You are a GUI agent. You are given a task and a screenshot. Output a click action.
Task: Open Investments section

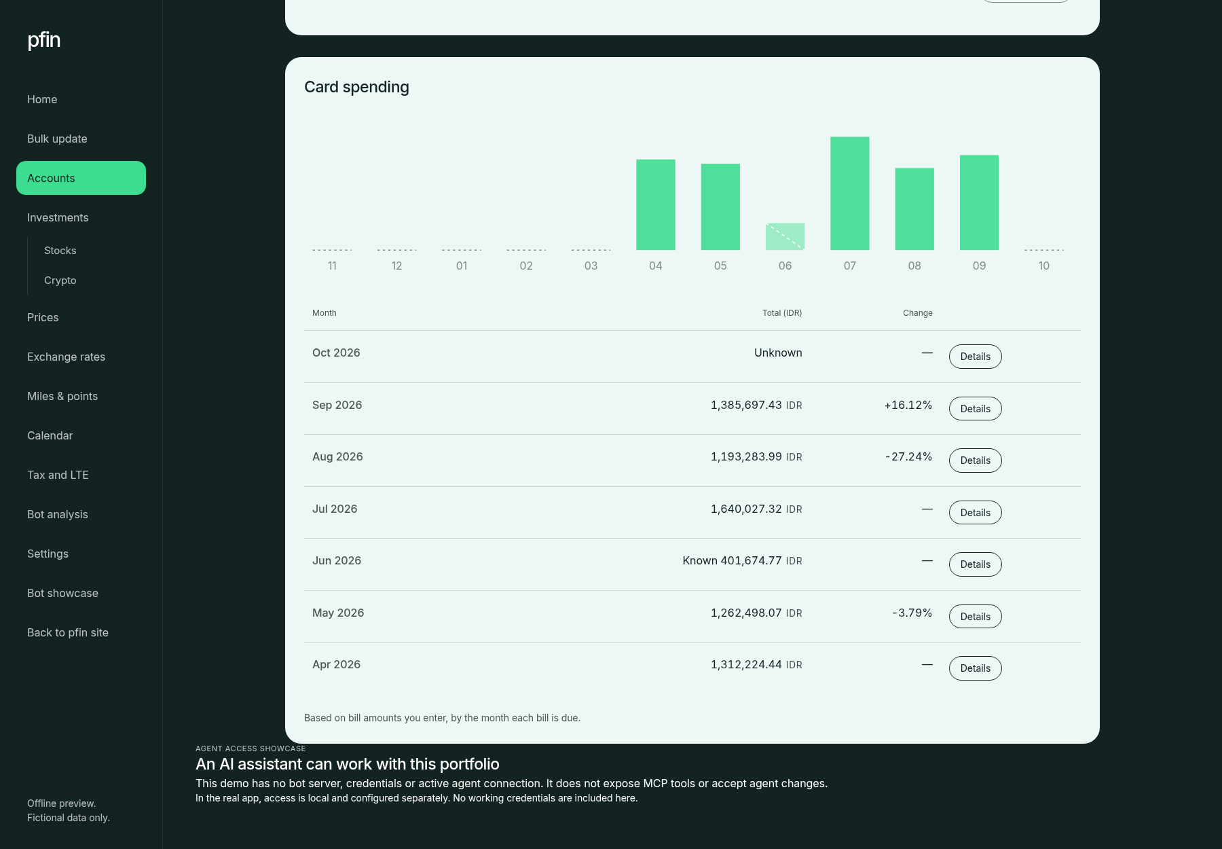[x=81, y=217]
